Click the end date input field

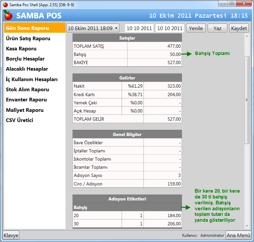pyautogui.click(x=170, y=28)
